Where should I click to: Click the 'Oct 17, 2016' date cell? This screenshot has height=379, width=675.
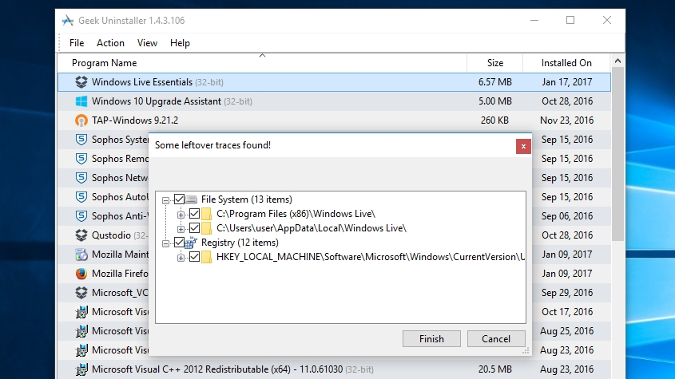coord(567,312)
